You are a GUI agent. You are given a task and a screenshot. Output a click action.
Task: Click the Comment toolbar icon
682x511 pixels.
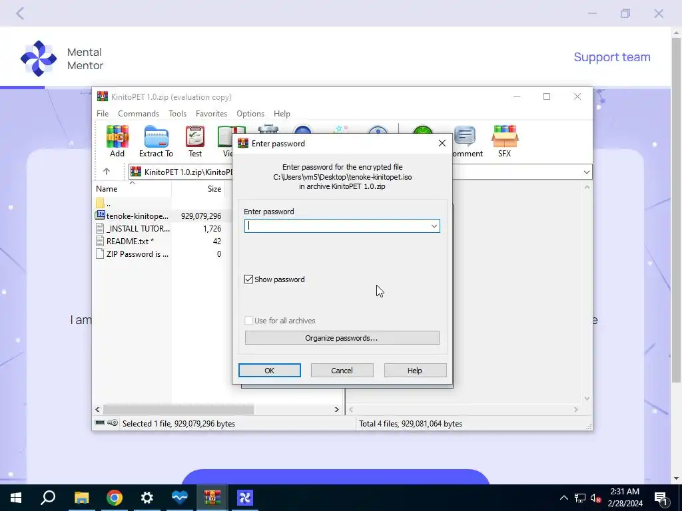pos(467,141)
